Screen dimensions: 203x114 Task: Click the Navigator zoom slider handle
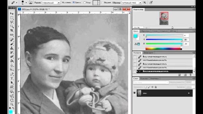click(x=172, y=28)
